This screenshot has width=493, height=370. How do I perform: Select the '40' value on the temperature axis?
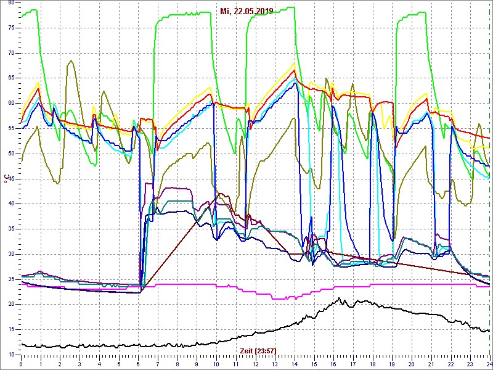(x=11, y=204)
